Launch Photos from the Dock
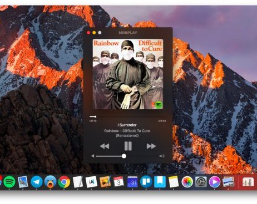The width and height of the screenshot is (257, 204). click(x=187, y=182)
